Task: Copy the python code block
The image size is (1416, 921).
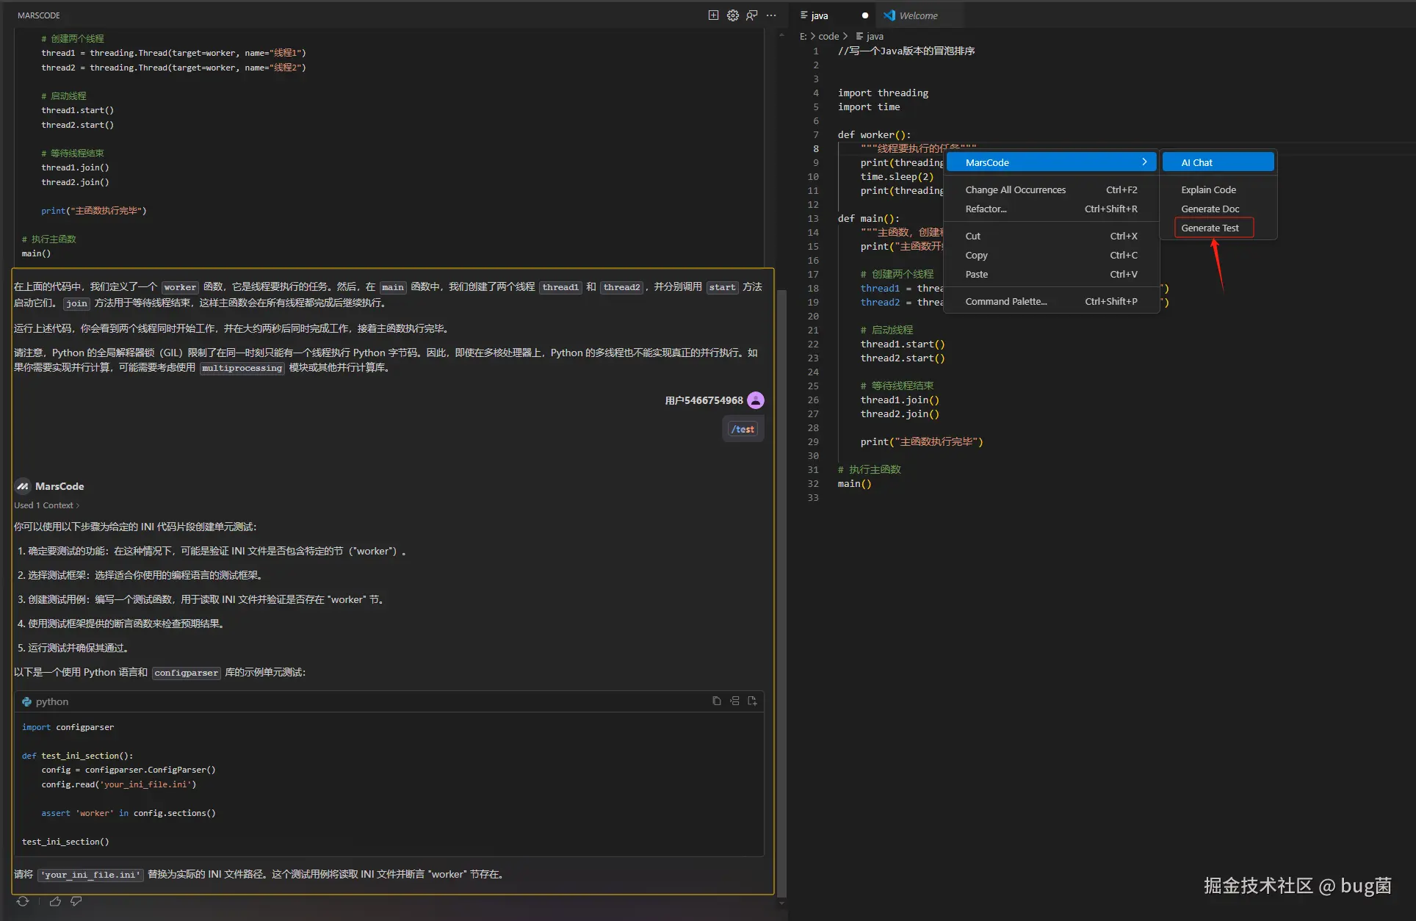Action: [x=716, y=701]
